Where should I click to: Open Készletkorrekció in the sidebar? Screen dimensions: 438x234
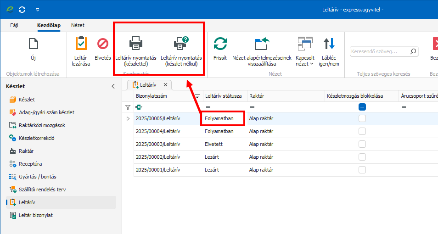point(37,138)
